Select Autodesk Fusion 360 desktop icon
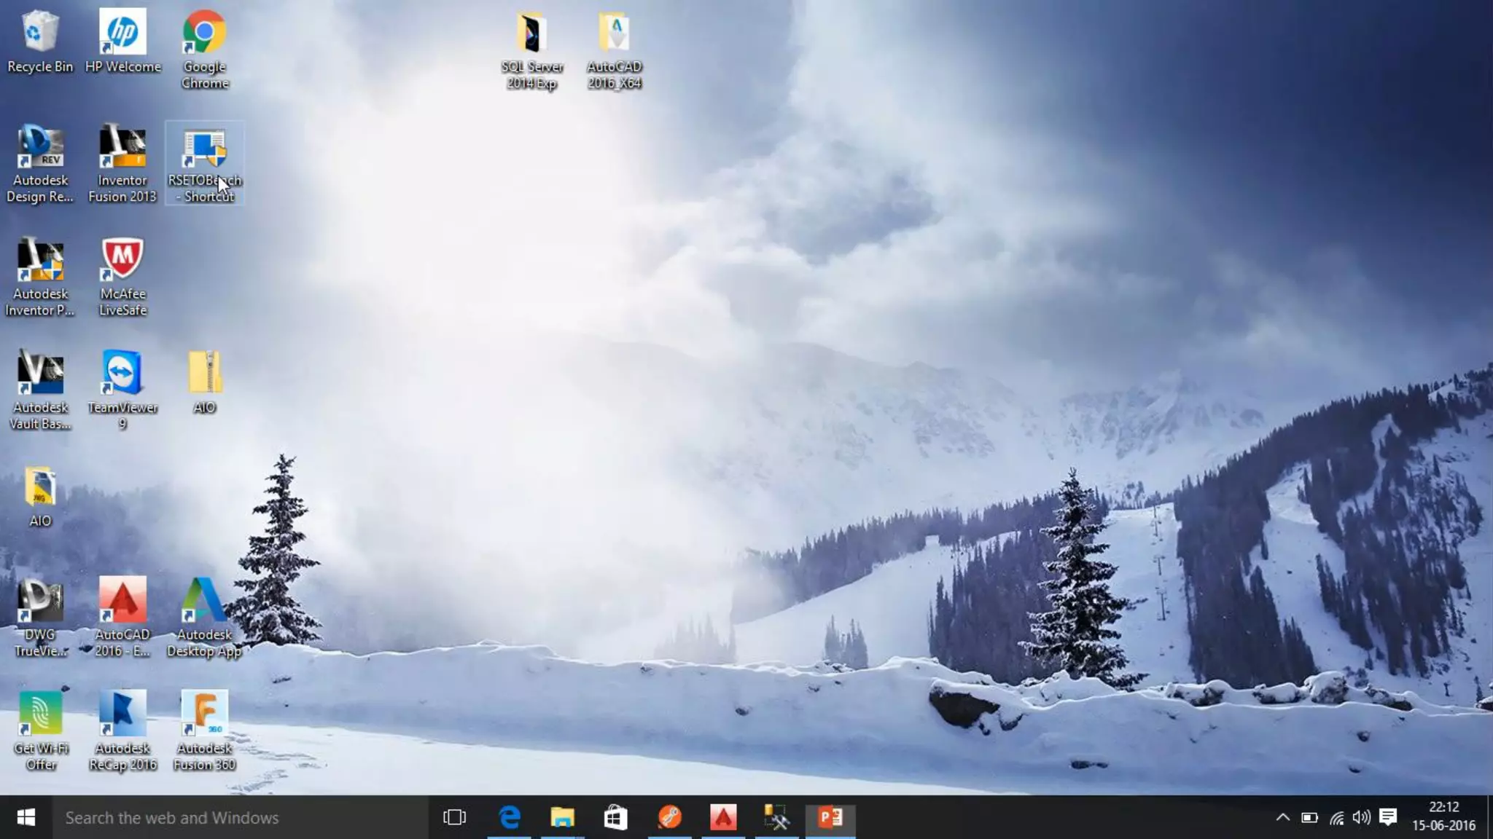Screen dimensions: 1493x839 (204, 714)
